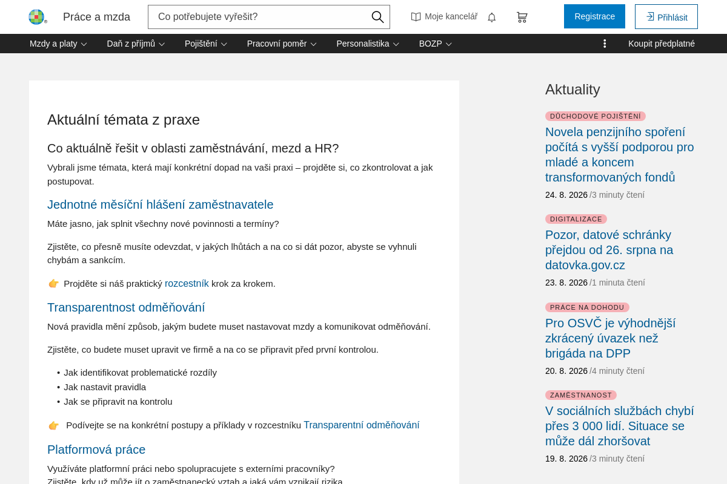
Task: Click bullet text Jak identifikovat problematické rozdíly
Action: click(140, 373)
